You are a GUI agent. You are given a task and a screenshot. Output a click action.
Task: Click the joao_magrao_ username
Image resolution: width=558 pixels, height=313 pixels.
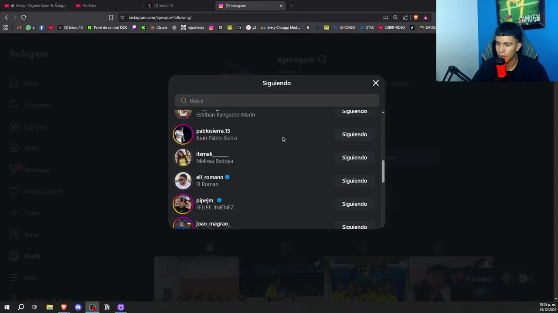tap(213, 223)
